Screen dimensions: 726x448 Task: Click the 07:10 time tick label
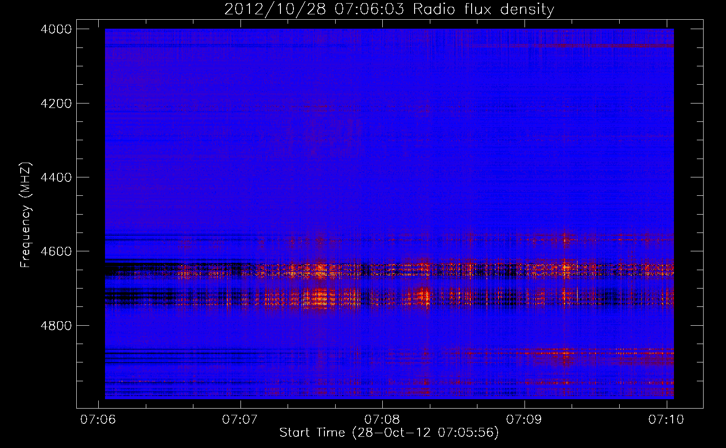click(666, 419)
